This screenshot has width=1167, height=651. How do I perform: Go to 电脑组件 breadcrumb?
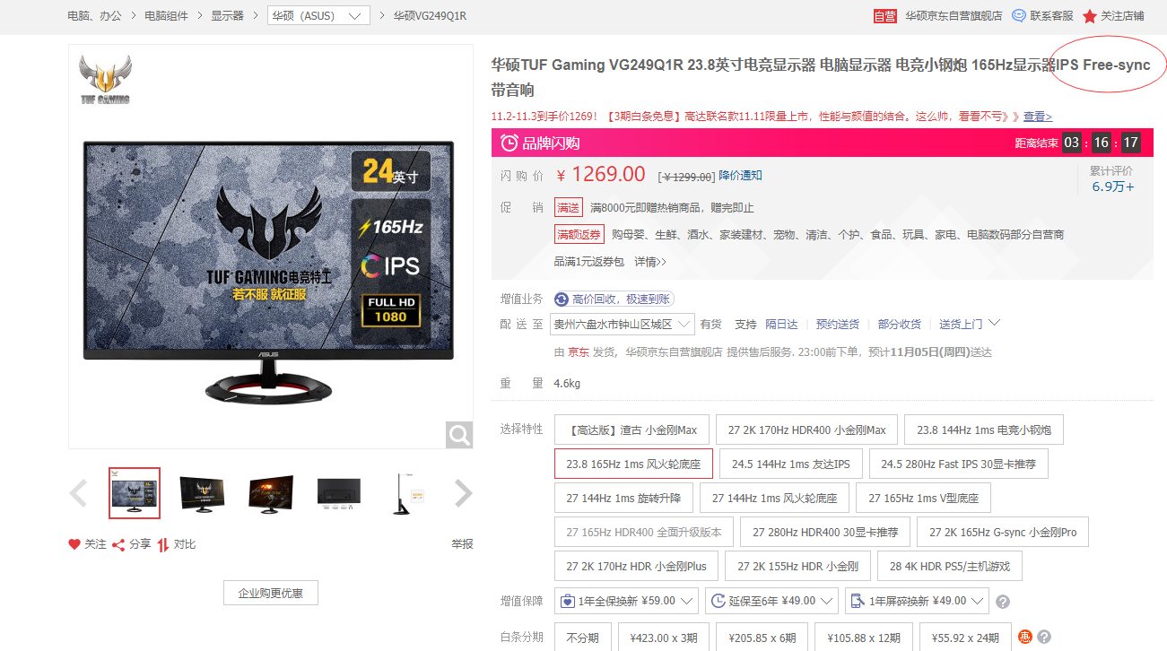tap(166, 16)
